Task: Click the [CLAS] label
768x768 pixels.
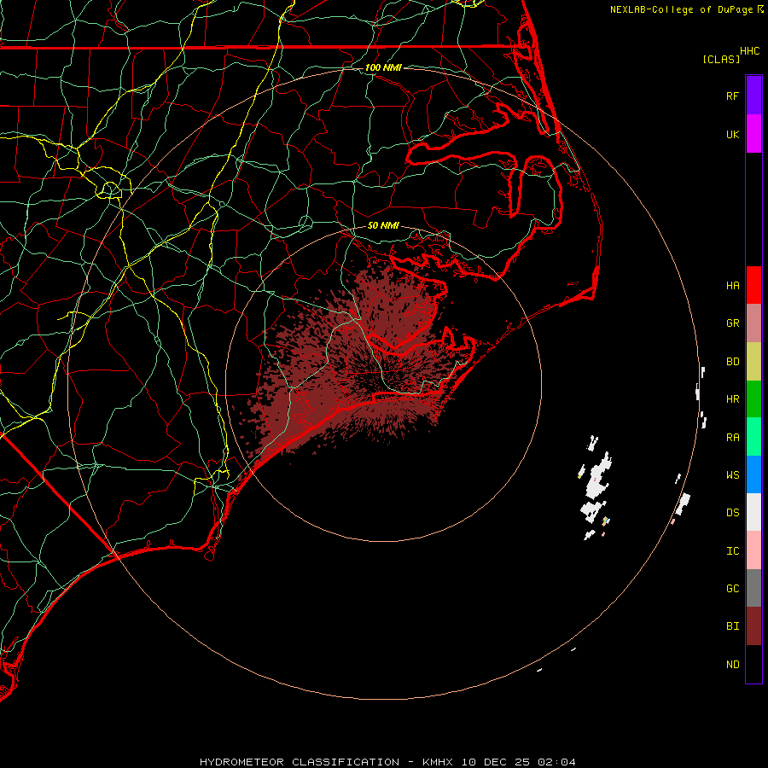Action: [x=720, y=59]
